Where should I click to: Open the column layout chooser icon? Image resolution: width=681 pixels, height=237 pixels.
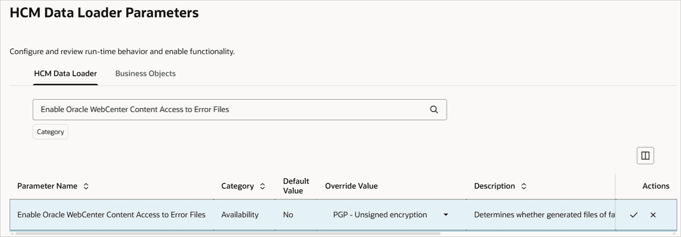coord(645,155)
